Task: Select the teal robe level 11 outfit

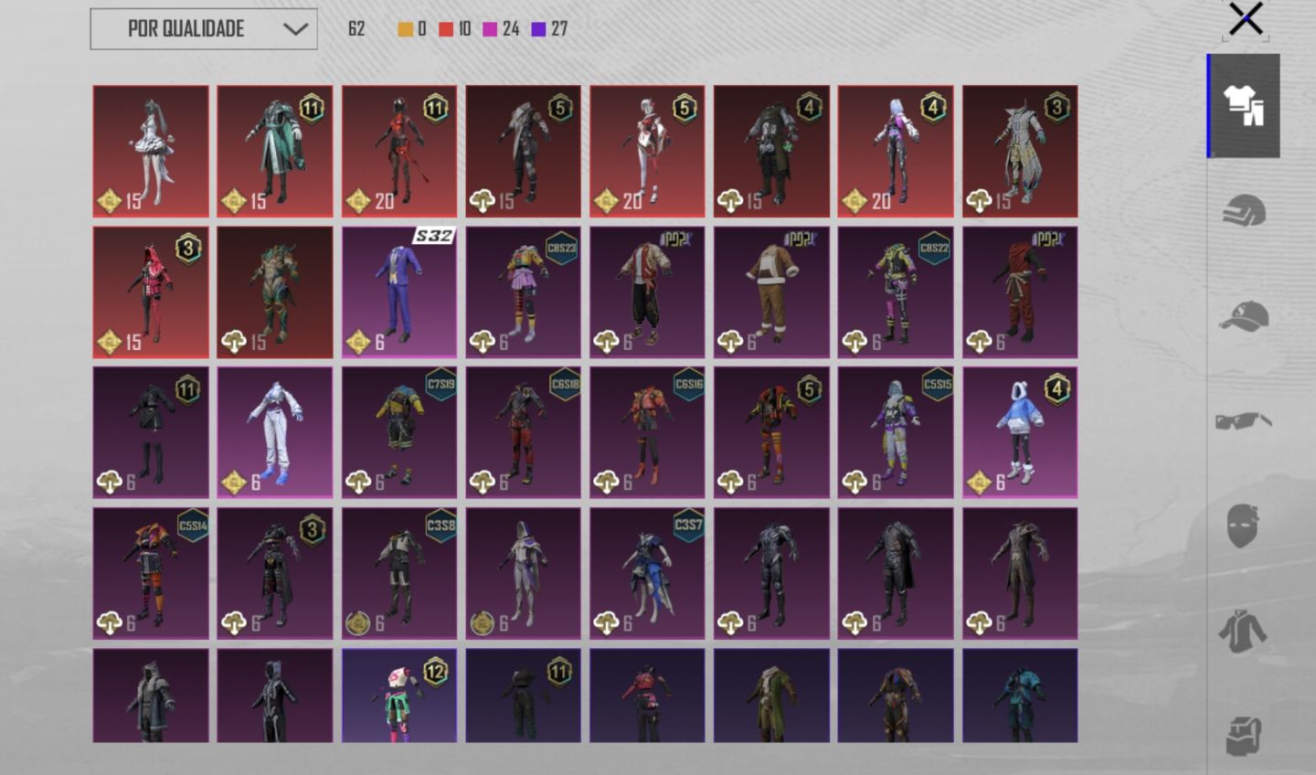Action: coord(275,152)
